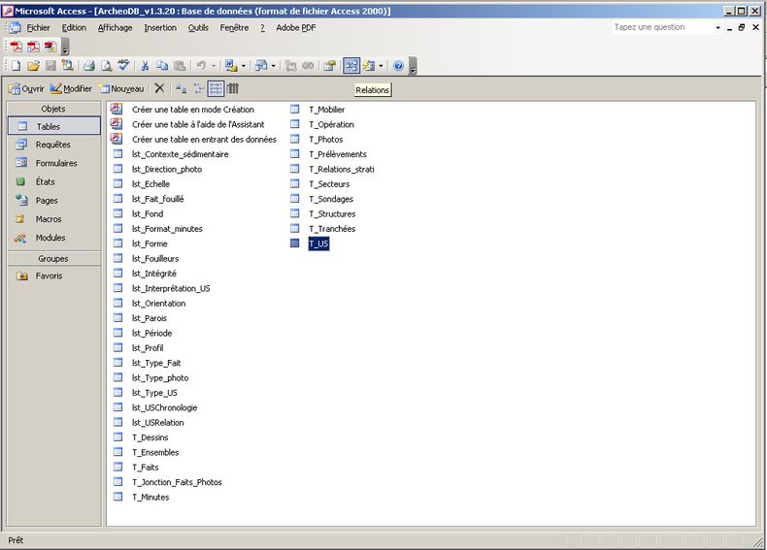Open the Fichier menu
This screenshot has width=767, height=550.
pyautogui.click(x=38, y=28)
